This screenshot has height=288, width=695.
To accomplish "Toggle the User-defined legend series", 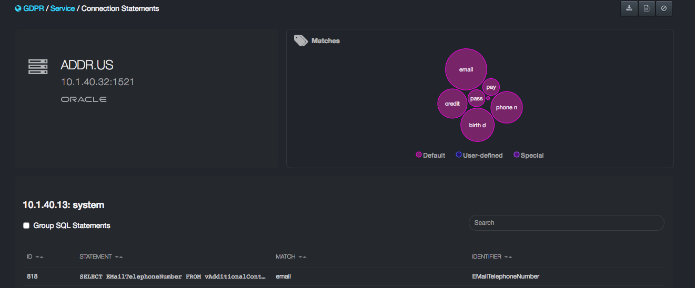I will [479, 155].
